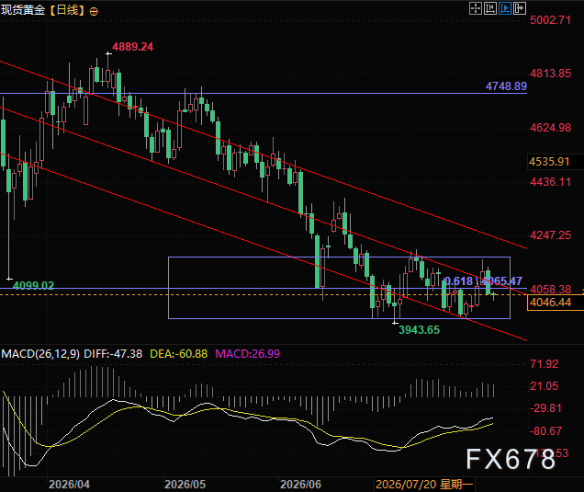Click the 2026/06 date axis label
This screenshot has width=584, height=492.
pyautogui.click(x=300, y=484)
